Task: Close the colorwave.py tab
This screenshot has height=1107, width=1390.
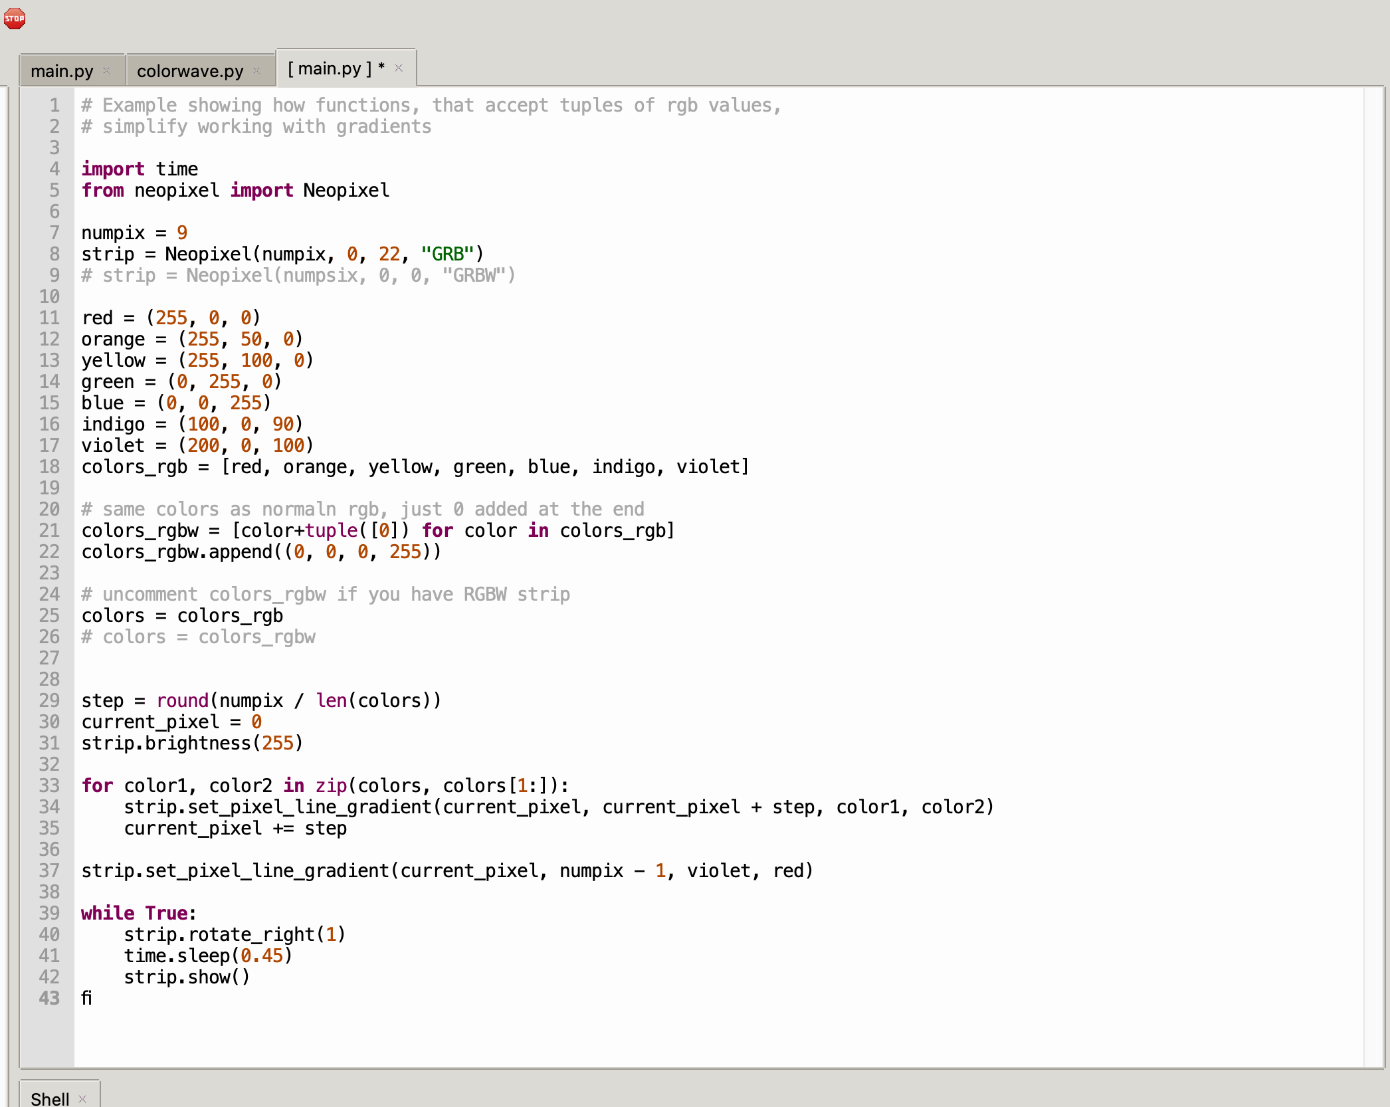Action: [x=256, y=70]
